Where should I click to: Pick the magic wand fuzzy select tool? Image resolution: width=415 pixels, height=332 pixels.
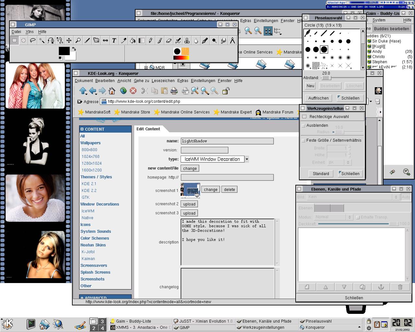click(x=42, y=41)
